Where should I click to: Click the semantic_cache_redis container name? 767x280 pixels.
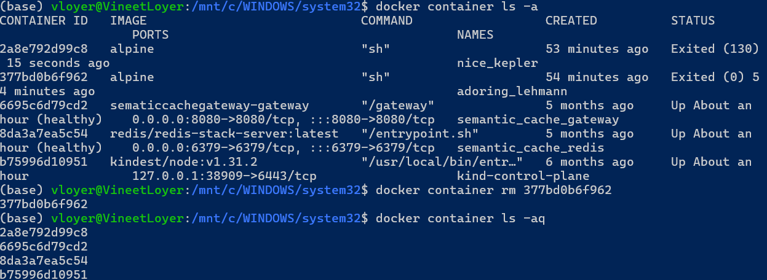[x=531, y=148]
